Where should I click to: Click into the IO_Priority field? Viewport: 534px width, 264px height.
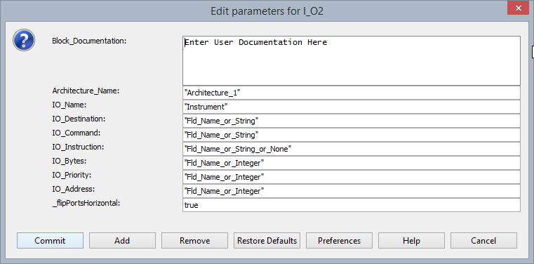point(352,177)
